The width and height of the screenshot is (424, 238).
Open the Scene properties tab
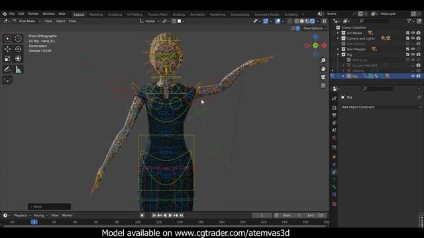click(334, 130)
